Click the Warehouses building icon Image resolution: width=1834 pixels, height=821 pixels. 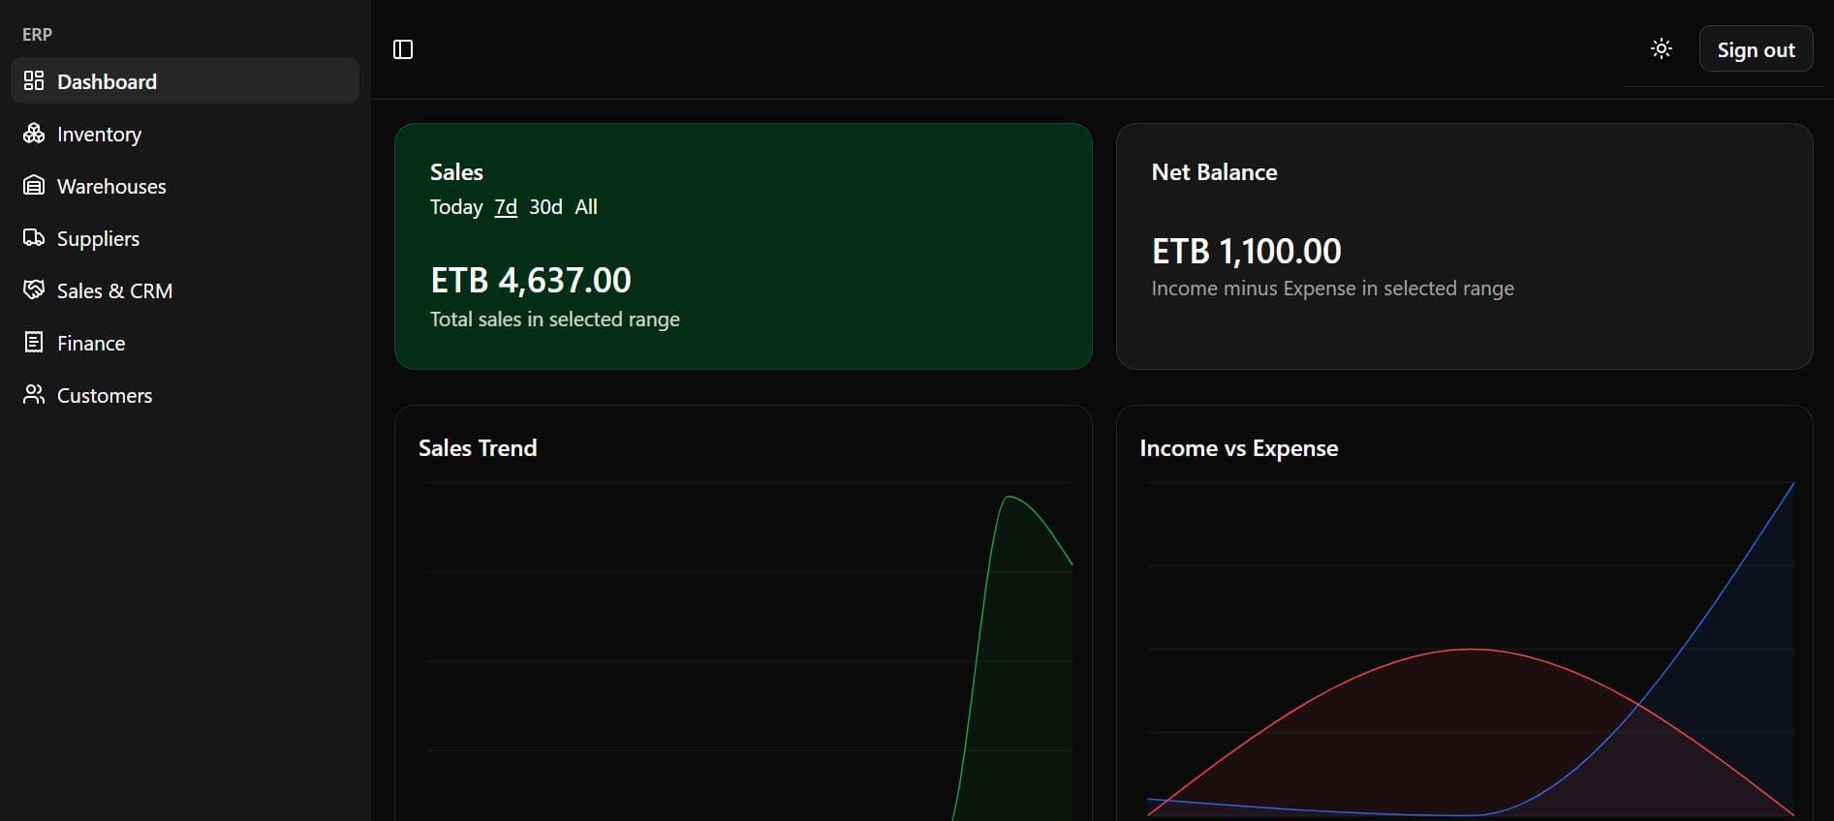34,185
